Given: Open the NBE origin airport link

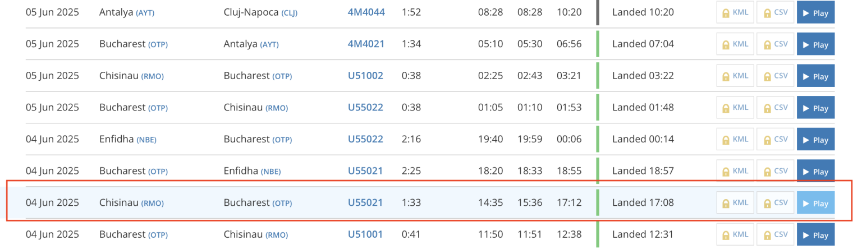Looking at the screenshot, I should click(x=146, y=140).
